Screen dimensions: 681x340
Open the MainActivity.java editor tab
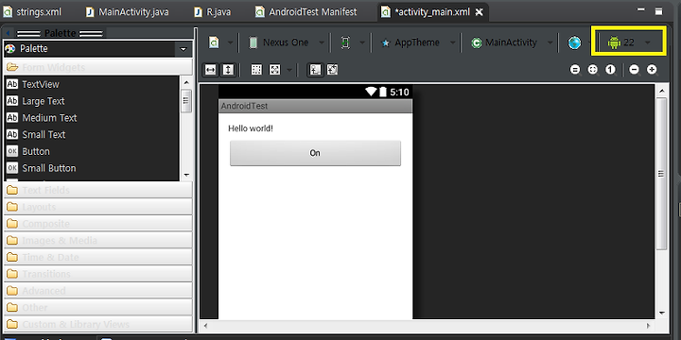[128, 11]
